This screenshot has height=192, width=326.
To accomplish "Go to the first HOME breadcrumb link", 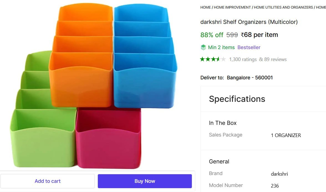I will tap(205, 7).
